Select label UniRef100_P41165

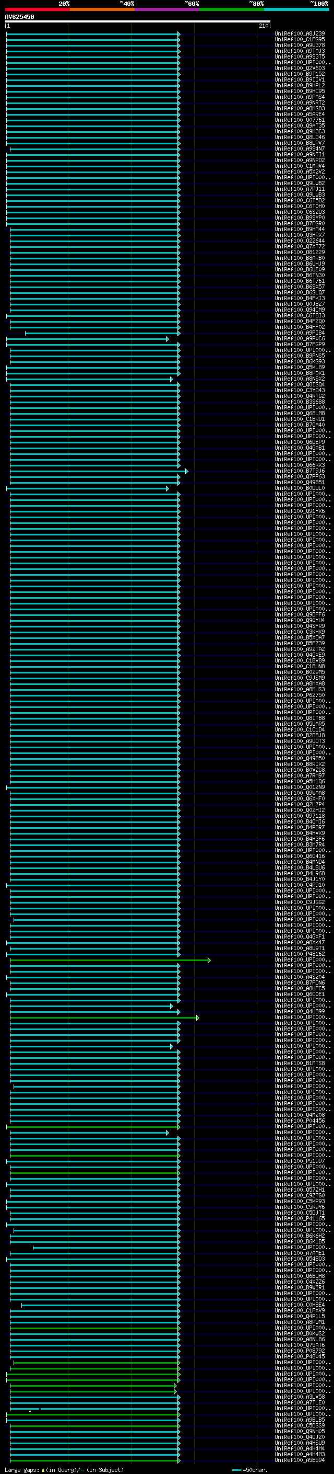(300, 1219)
